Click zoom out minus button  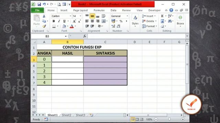(156, 119)
